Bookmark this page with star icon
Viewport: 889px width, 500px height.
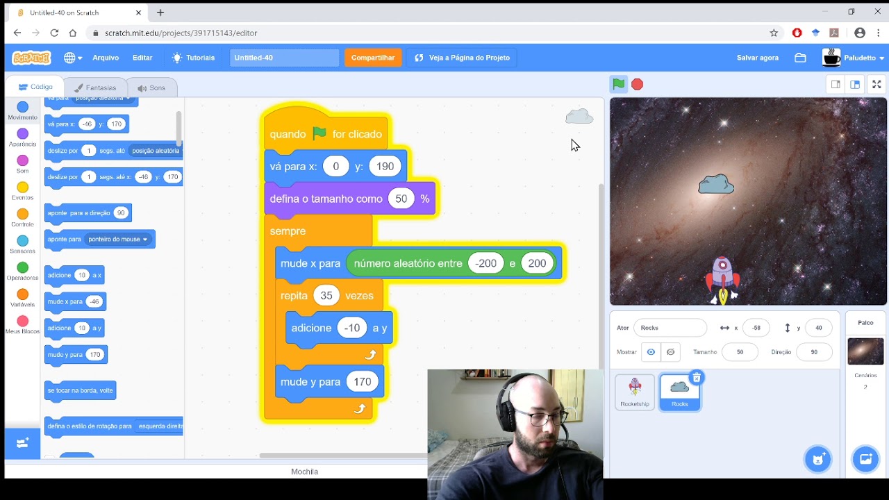[x=774, y=33]
